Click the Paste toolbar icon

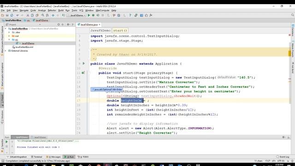point(37,15)
